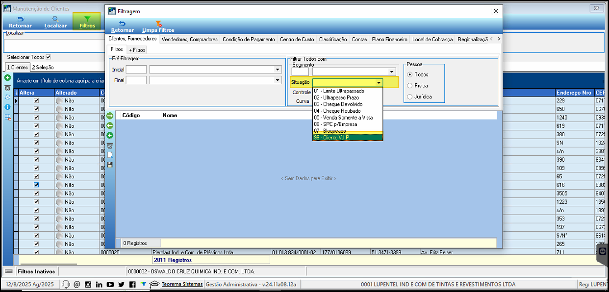This screenshot has width=609, height=292.
Task: Click Retornar in the Filtragem dialog toolbar
Action: click(x=122, y=26)
